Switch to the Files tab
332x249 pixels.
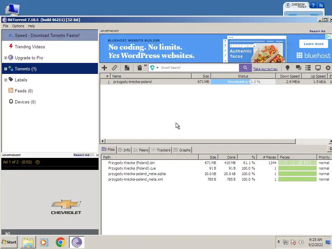(x=108, y=149)
